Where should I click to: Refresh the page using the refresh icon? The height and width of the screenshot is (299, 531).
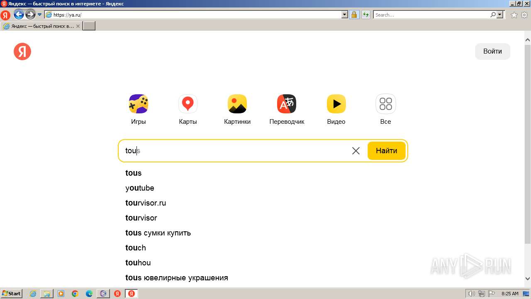365,15
